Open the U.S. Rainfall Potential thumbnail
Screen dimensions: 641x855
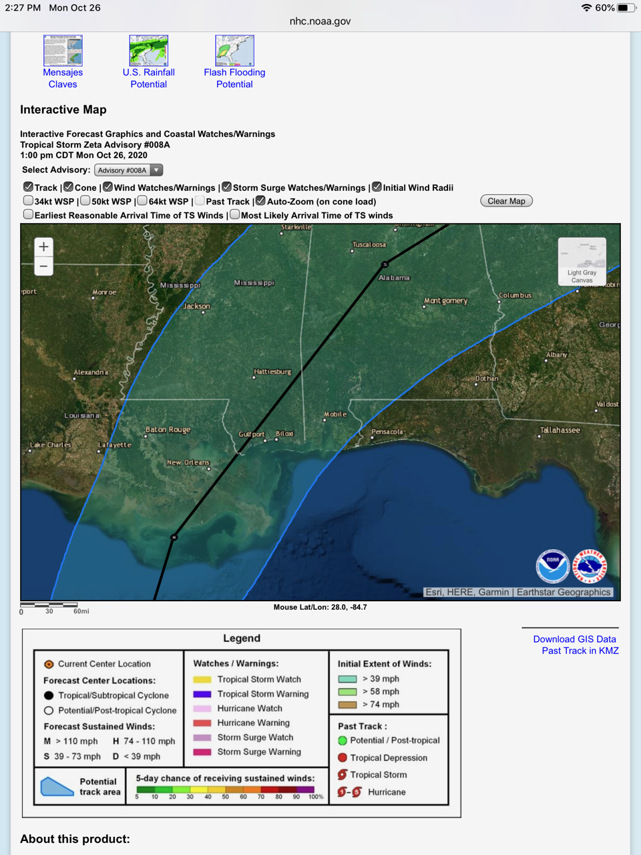149,51
